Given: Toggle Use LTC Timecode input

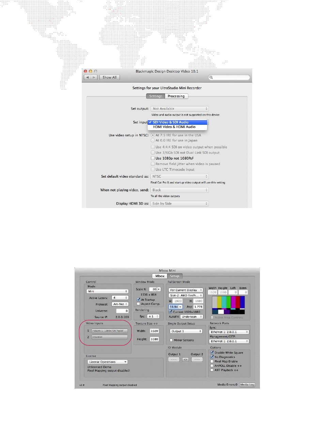Looking at the screenshot, I should point(153,169).
